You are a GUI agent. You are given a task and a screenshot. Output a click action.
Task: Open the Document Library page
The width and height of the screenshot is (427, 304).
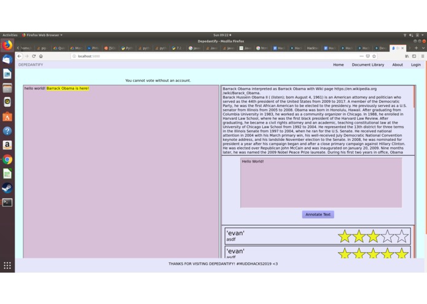coord(368,65)
